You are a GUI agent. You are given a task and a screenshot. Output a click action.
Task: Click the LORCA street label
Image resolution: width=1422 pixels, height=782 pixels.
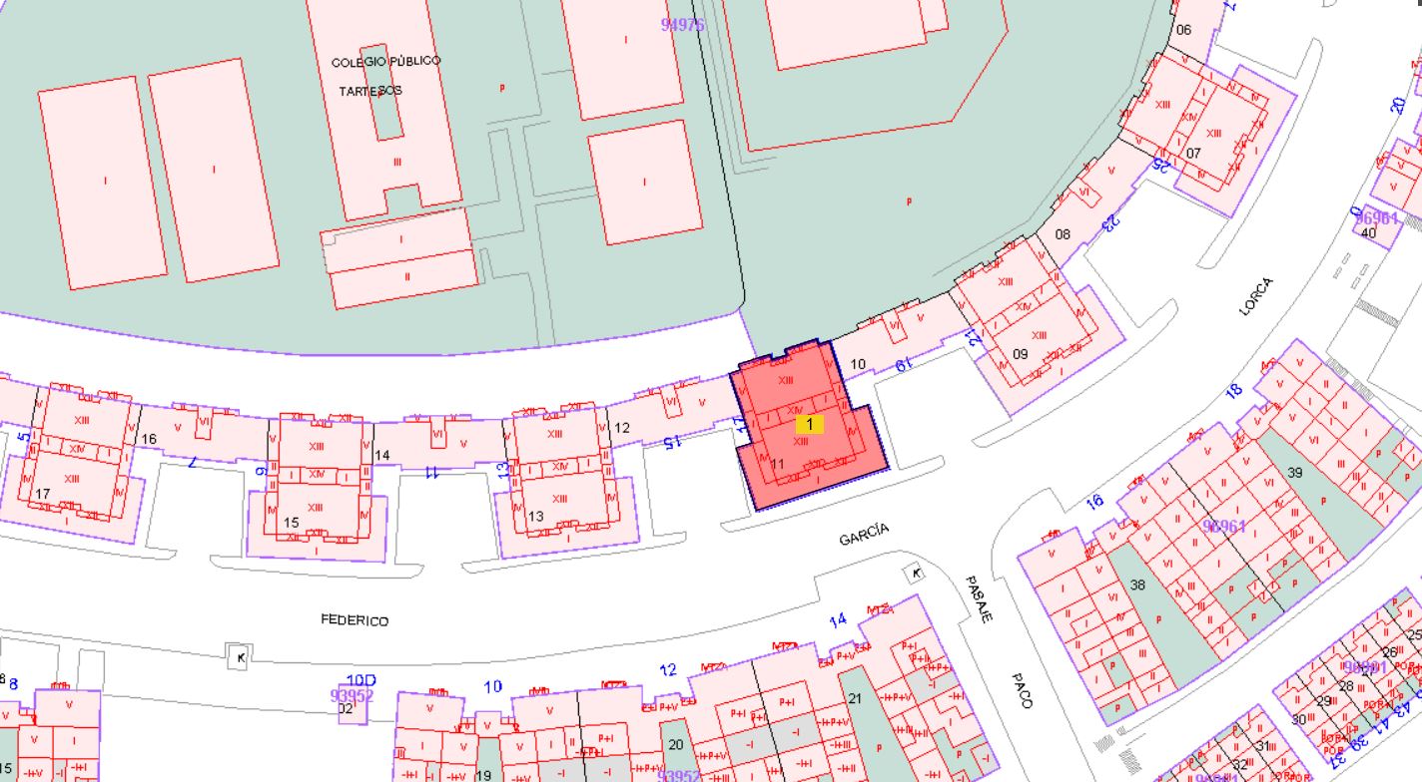point(1256,296)
